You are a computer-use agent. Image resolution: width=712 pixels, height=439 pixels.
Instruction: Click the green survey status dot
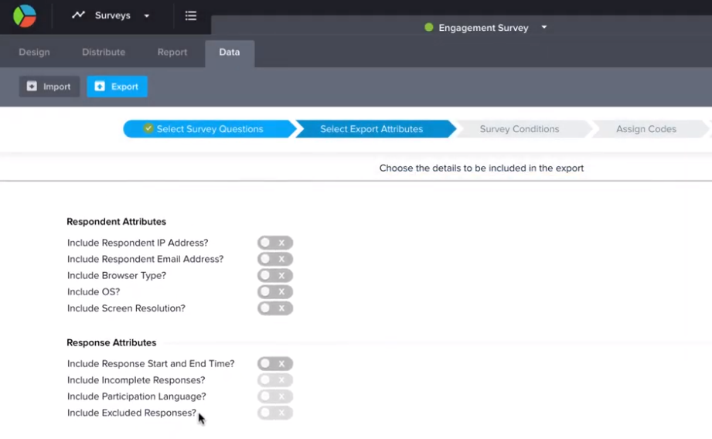pyautogui.click(x=428, y=27)
